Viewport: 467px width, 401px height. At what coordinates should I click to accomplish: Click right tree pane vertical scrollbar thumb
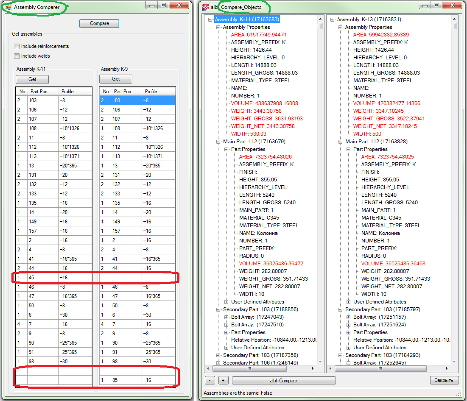(x=454, y=26)
